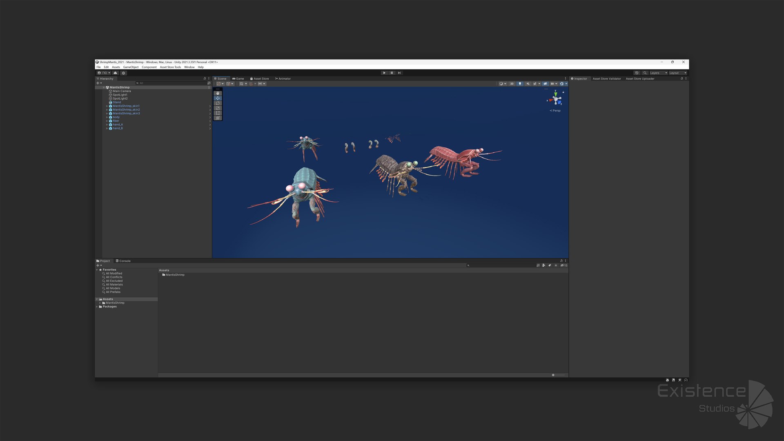This screenshot has width=784, height=441.
Task: Click the Step frame button
Action: (399, 73)
